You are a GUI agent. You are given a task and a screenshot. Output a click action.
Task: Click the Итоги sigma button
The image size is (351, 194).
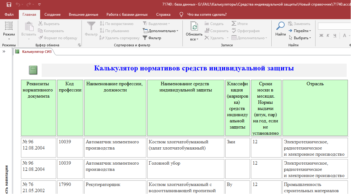pos(240,24)
